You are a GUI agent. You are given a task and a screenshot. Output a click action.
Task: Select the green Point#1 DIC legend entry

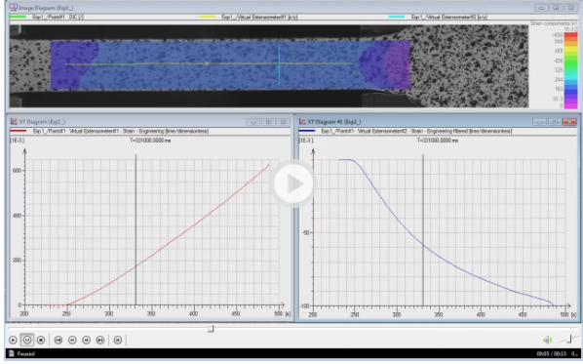pyautogui.click(x=47, y=17)
